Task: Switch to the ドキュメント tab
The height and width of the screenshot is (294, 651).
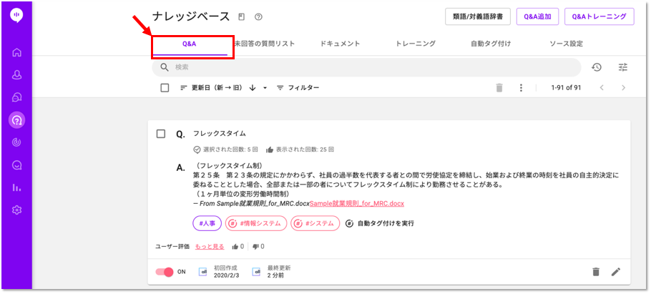Action: pyautogui.click(x=340, y=44)
